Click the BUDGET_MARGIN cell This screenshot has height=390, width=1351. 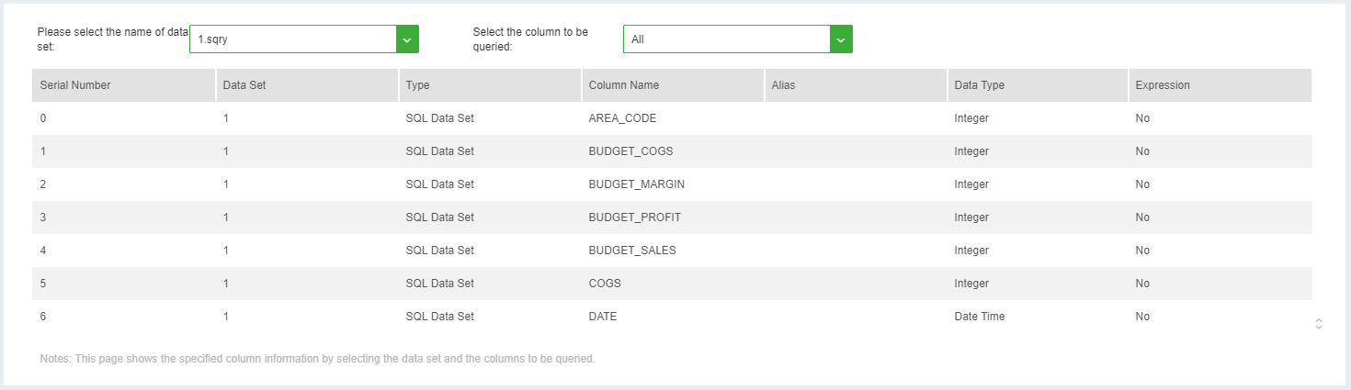(x=636, y=184)
